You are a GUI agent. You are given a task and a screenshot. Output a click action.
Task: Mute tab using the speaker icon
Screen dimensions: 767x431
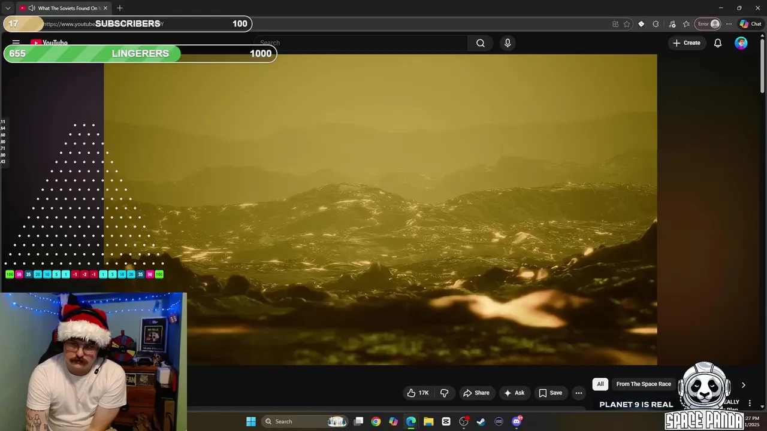point(32,8)
